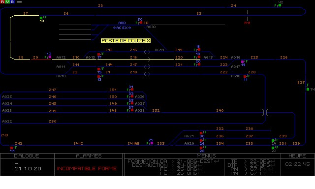Click the DIALOGUE input field
315x189 pixels.
tap(28, 166)
